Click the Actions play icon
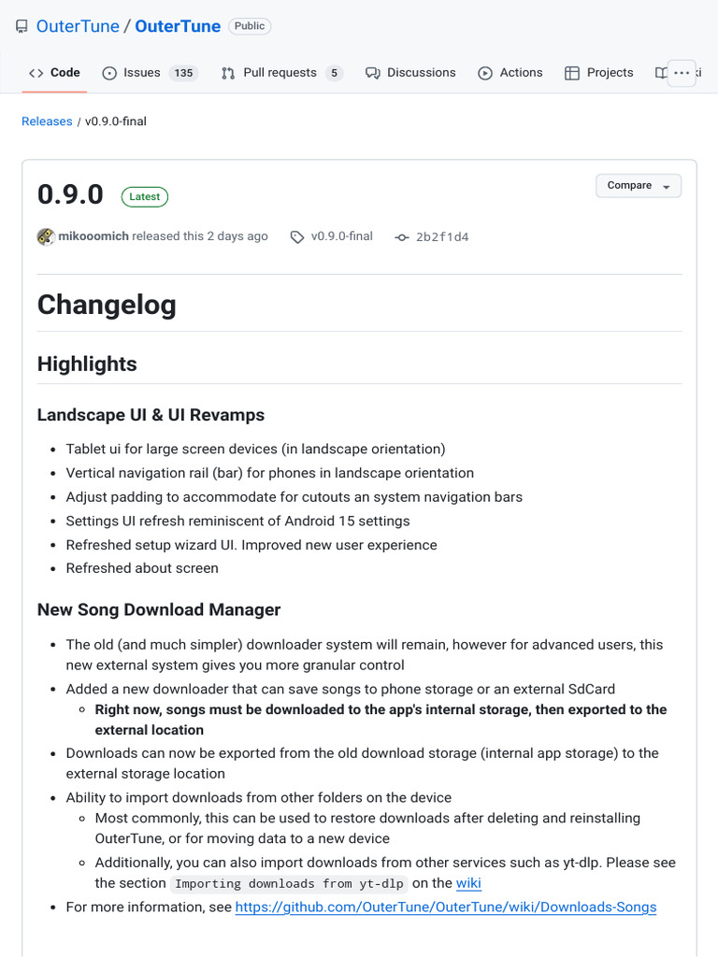This screenshot has width=718, height=957. (x=485, y=73)
